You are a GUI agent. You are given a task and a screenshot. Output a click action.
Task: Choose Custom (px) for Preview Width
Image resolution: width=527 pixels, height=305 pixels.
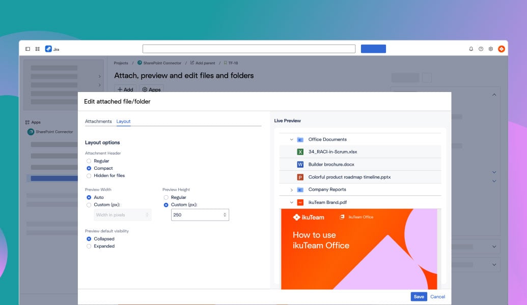coord(88,205)
